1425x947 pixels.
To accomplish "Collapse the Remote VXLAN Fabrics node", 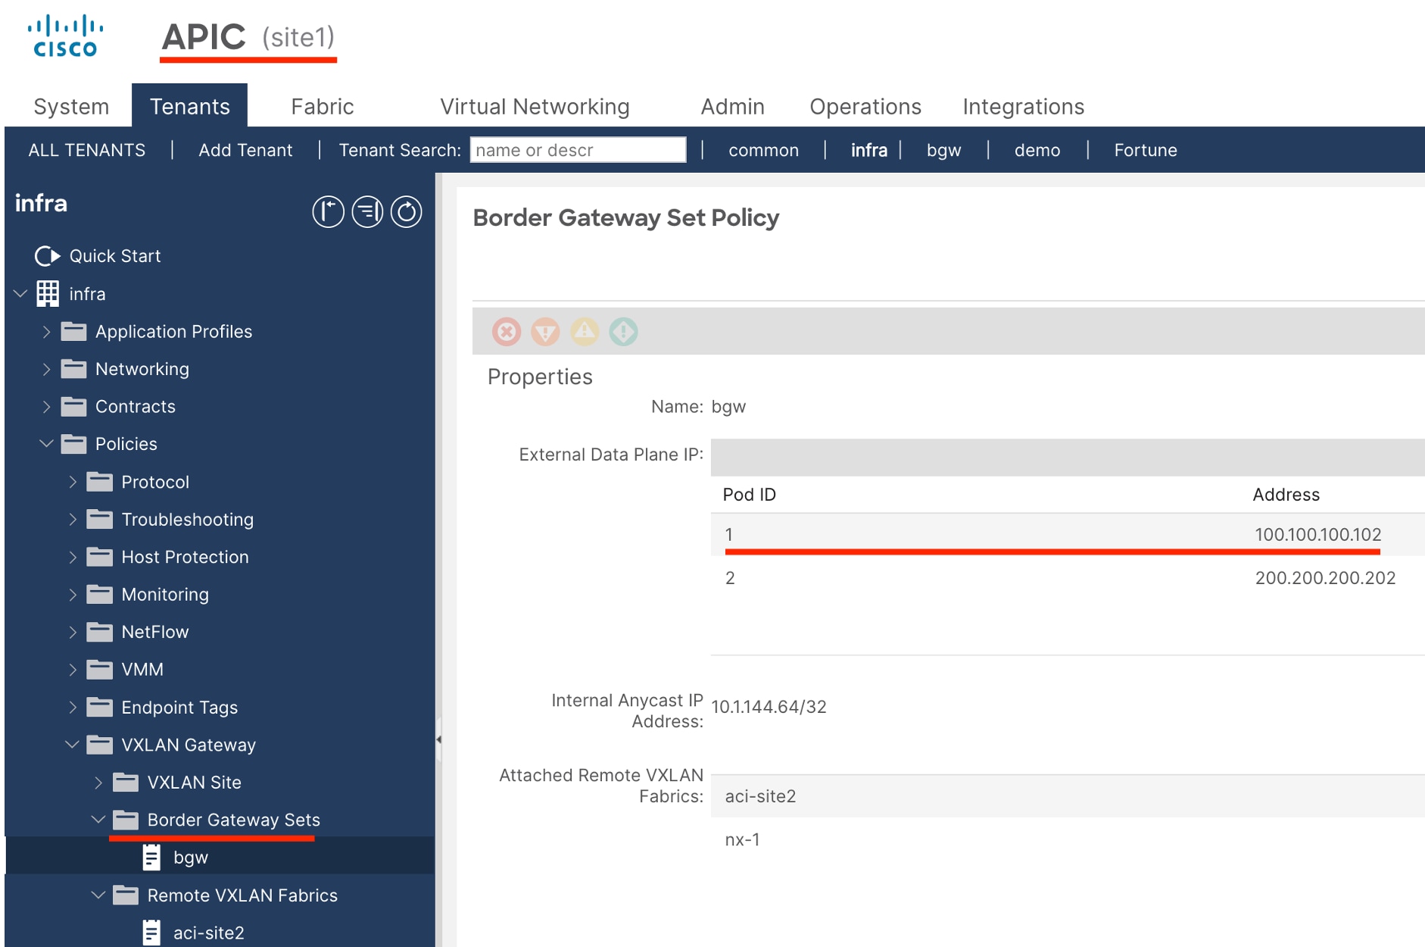I will point(98,895).
